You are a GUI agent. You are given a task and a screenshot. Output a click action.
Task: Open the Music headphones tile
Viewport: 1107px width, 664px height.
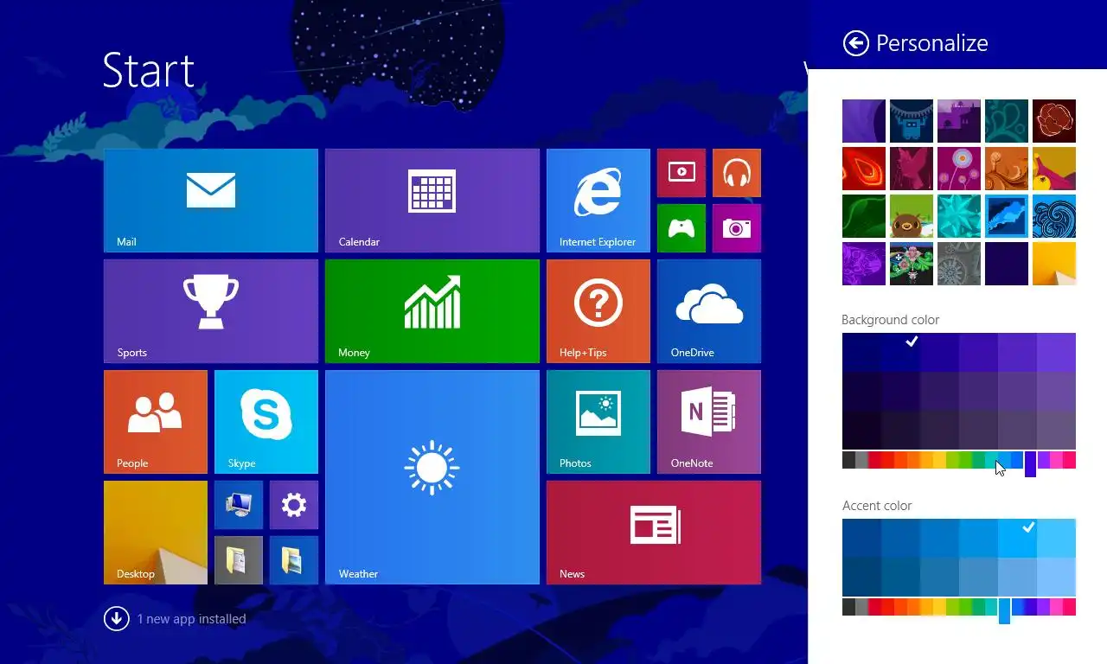[737, 173]
